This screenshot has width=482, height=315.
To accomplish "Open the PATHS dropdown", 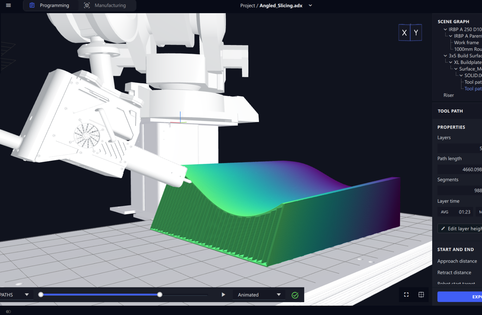I will tap(27, 295).
